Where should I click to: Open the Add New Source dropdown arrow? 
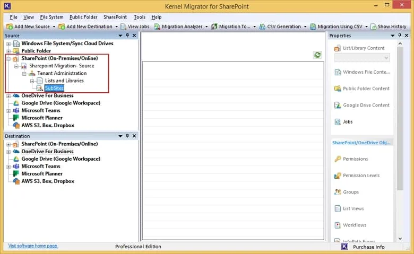pyautogui.click(x=54, y=27)
